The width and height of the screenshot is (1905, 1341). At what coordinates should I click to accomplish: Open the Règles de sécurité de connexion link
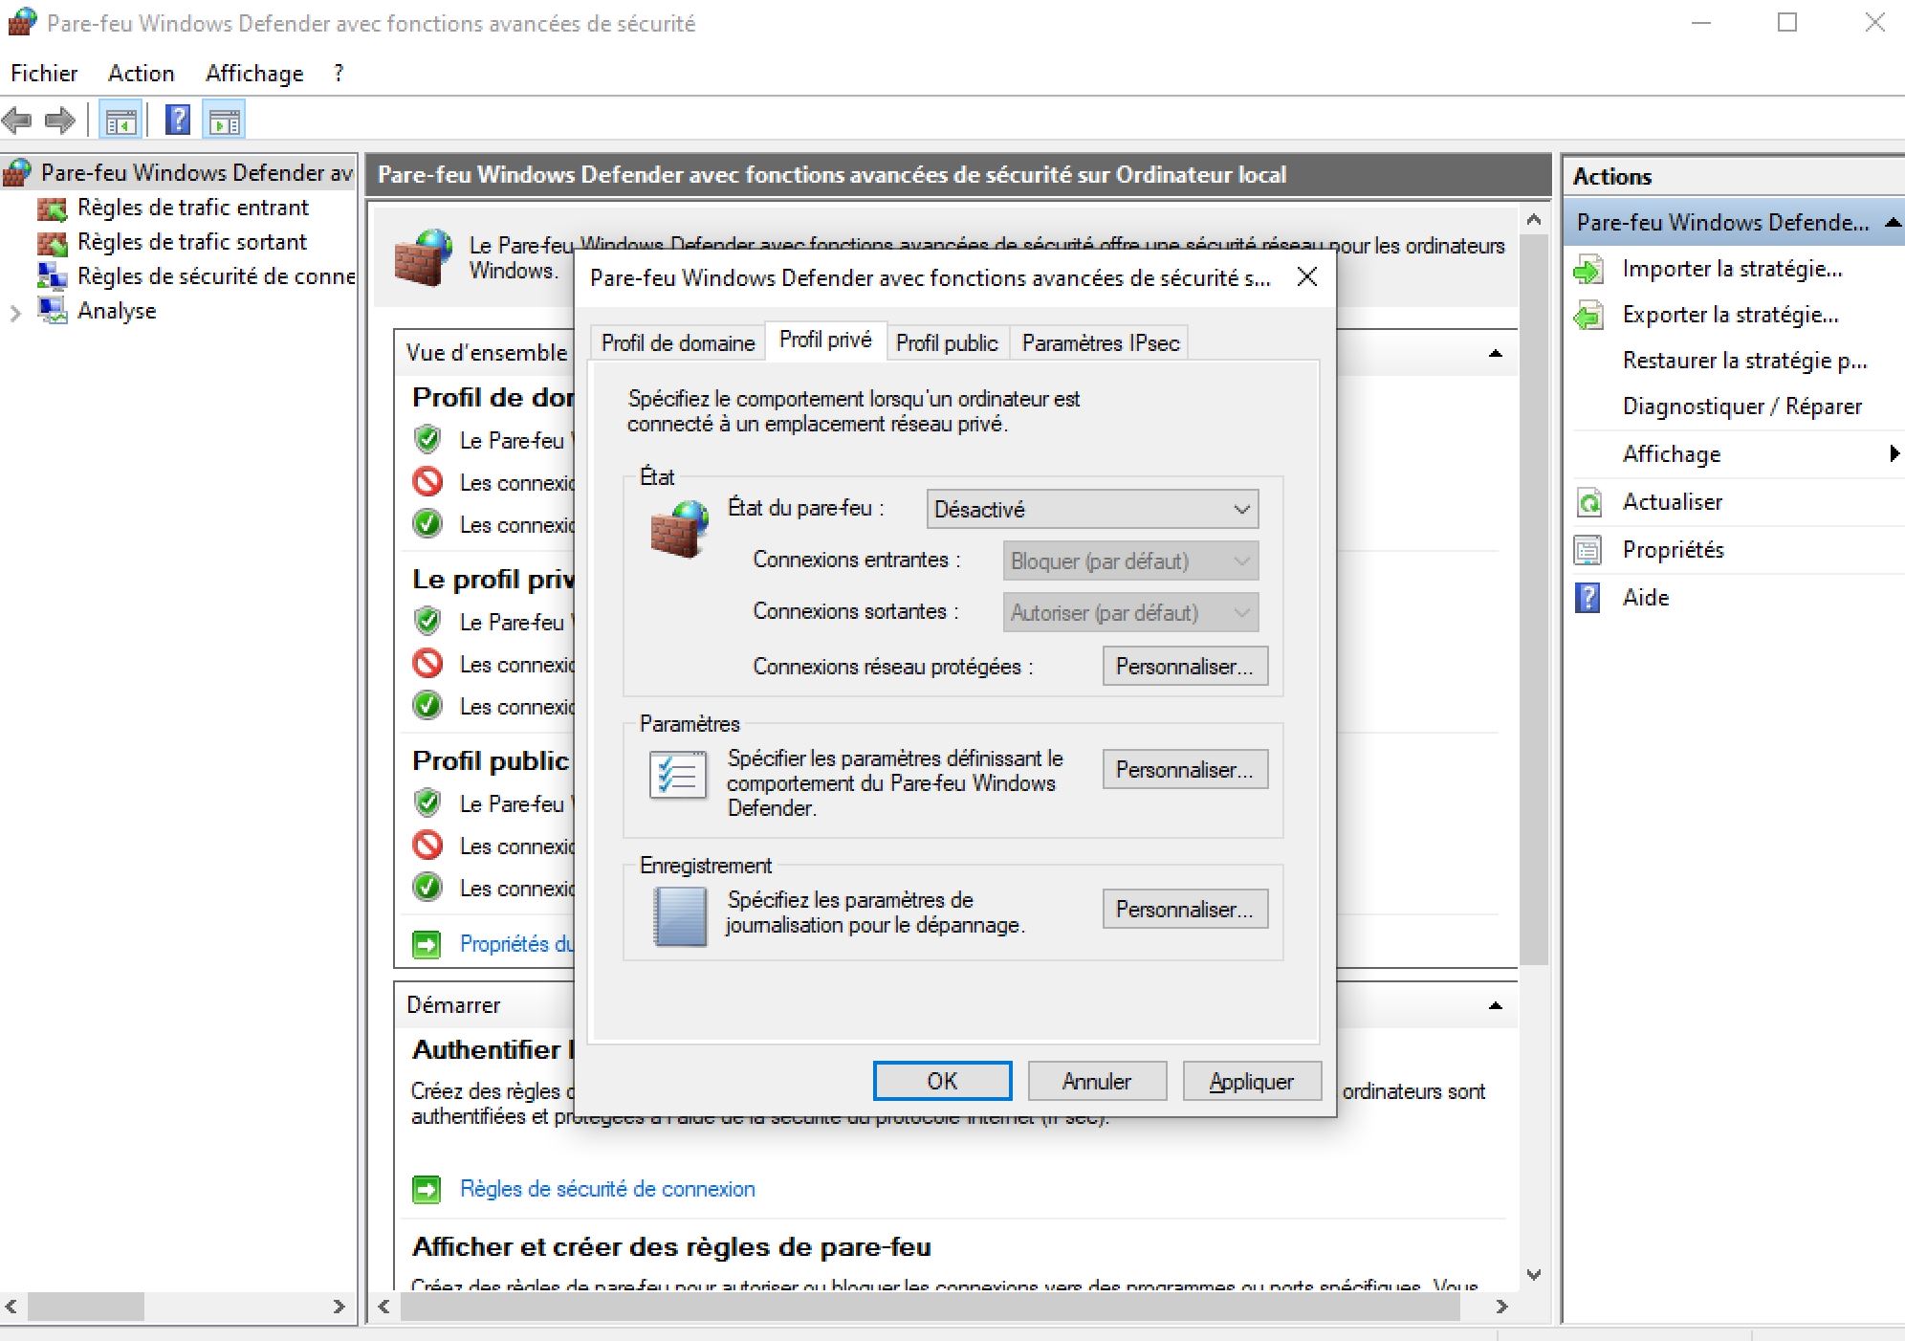click(607, 1189)
